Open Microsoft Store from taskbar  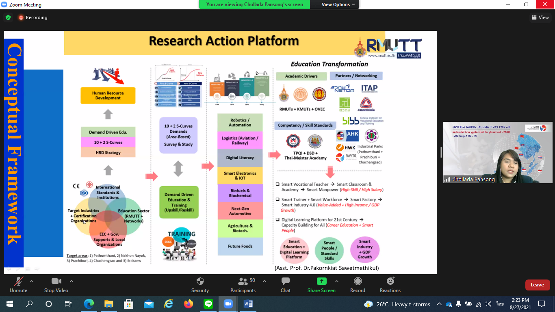tap(128, 304)
